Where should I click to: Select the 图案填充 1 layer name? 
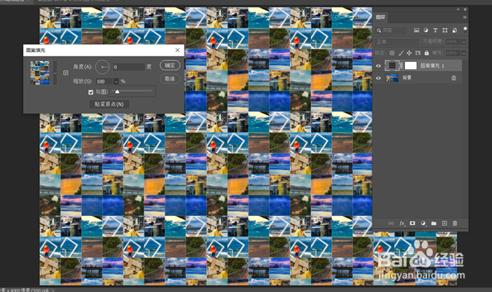click(432, 66)
